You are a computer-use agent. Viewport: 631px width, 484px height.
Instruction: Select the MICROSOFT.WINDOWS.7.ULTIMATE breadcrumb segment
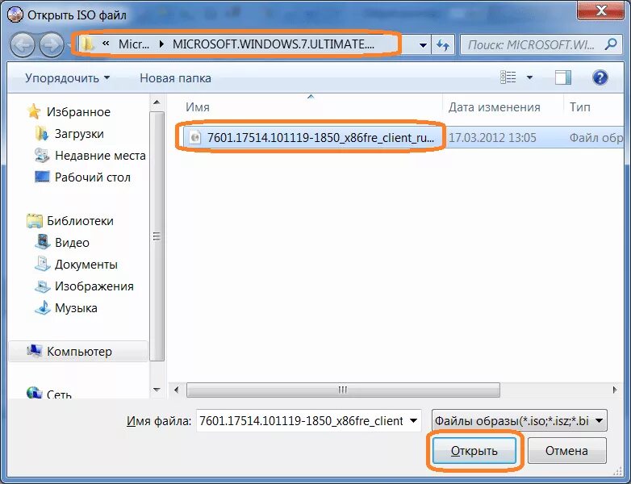(x=274, y=44)
